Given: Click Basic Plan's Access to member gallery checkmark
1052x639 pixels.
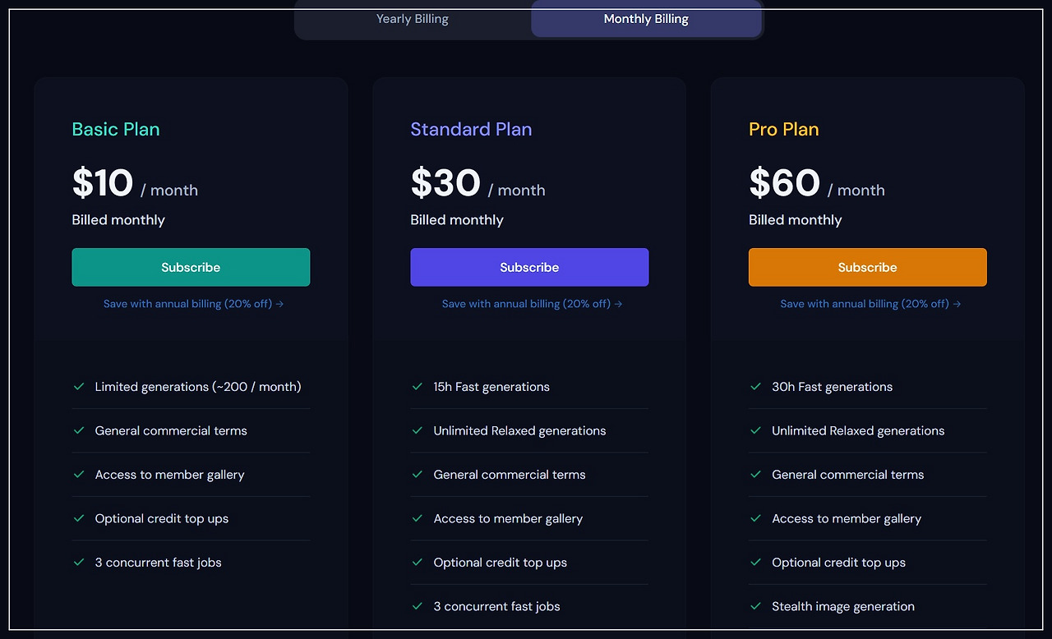Looking at the screenshot, I should [x=79, y=474].
